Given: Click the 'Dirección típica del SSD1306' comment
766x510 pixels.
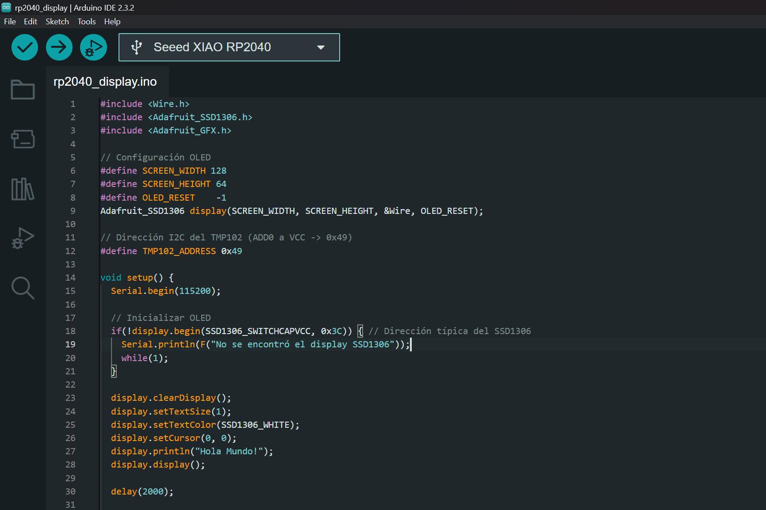Looking at the screenshot, I should click(x=450, y=331).
